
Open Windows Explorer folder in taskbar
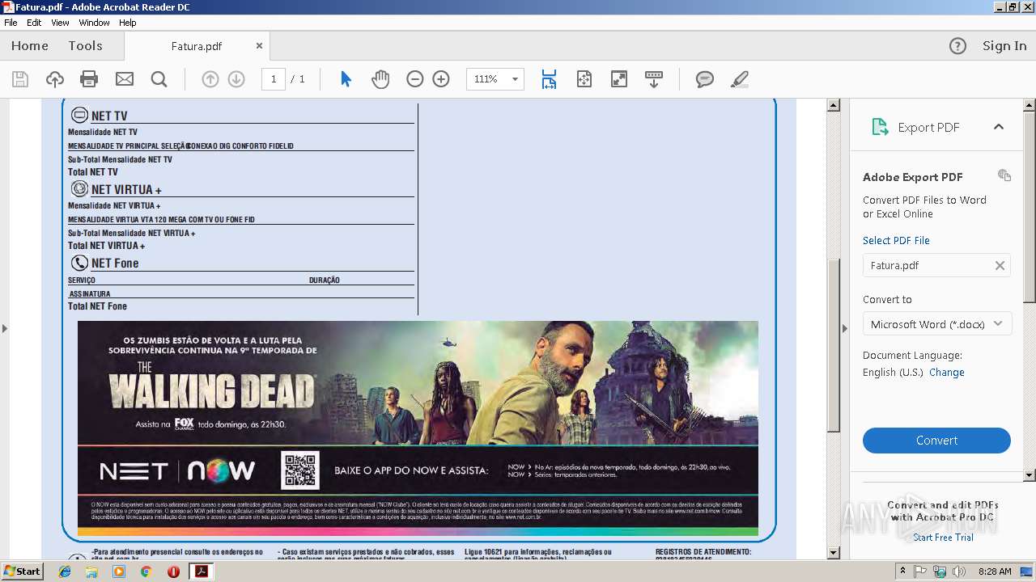coord(91,571)
